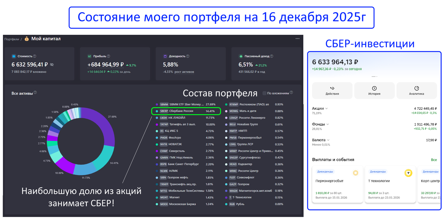
Task: Select the Сургутнефтегаз asset row
Action: tap(255, 157)
